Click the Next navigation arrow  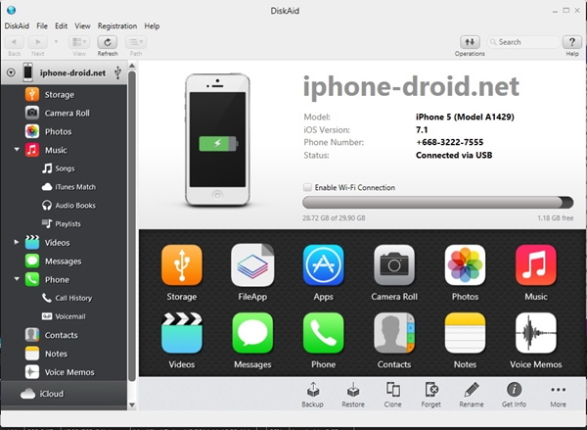[38, 42]
